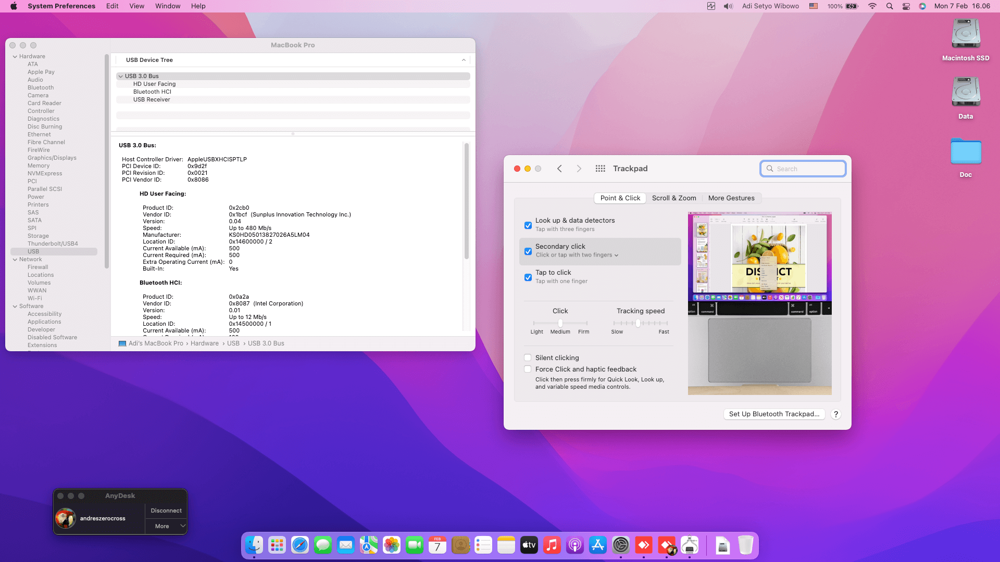1000x562 pixels.
Task: Open Mail from the dock
Action: [346, 545]
